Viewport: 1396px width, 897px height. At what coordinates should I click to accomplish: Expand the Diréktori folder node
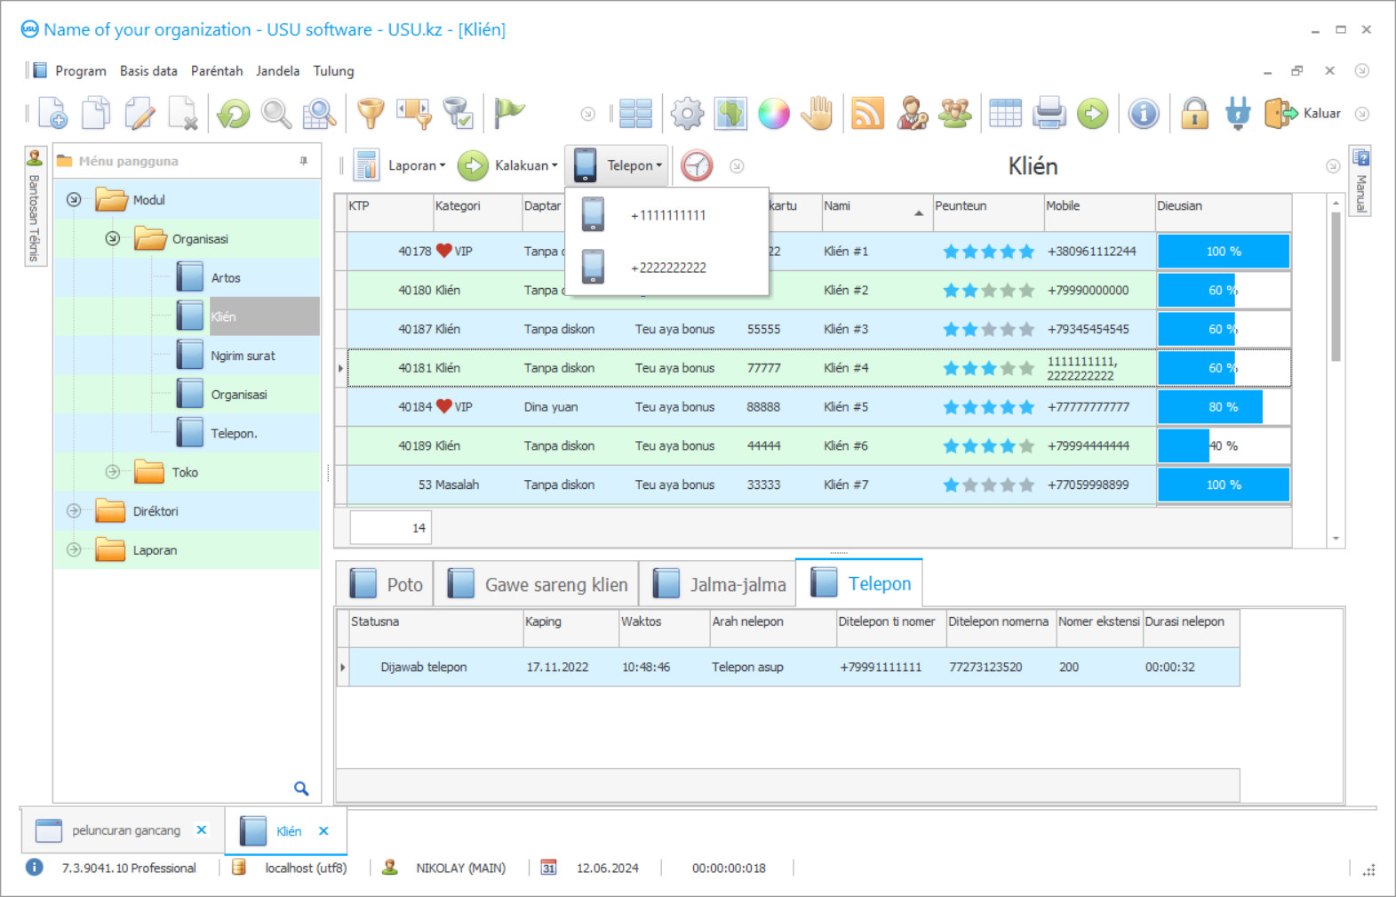coord(74,511)
